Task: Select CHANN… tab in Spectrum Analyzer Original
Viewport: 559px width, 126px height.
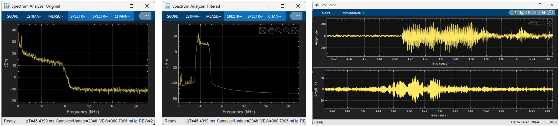Action: [122, 16]
